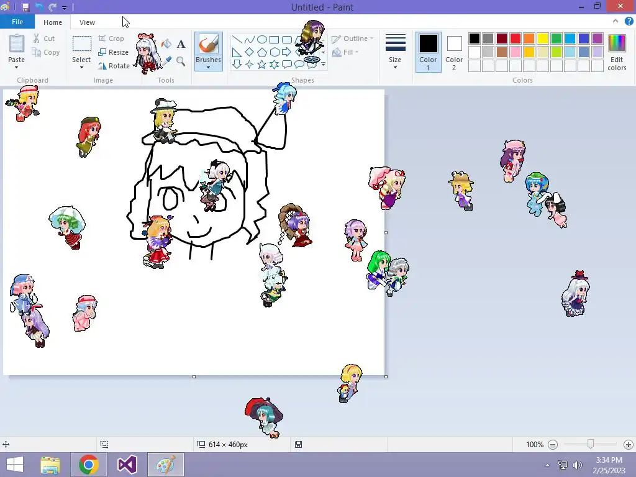Show hidden system tray icons
Screen dimensions: 636x477
click(548, 465)
